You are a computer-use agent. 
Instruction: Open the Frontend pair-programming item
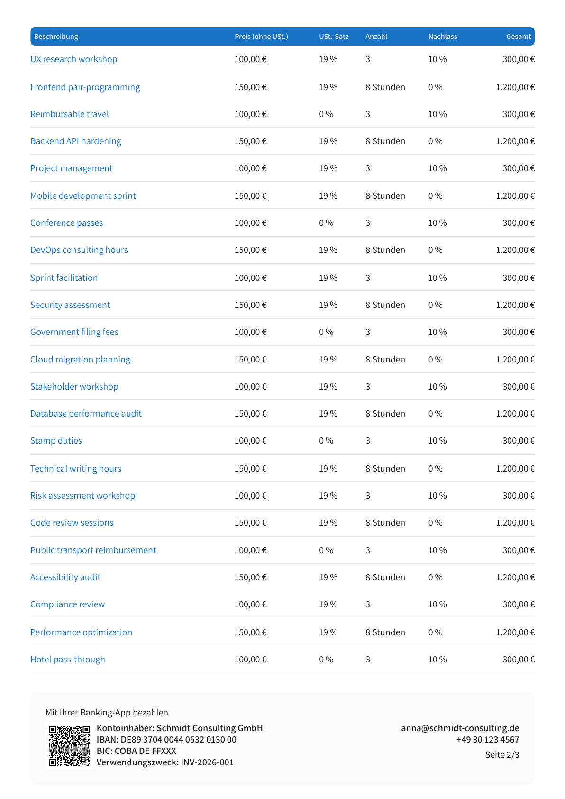coord(85,87)
